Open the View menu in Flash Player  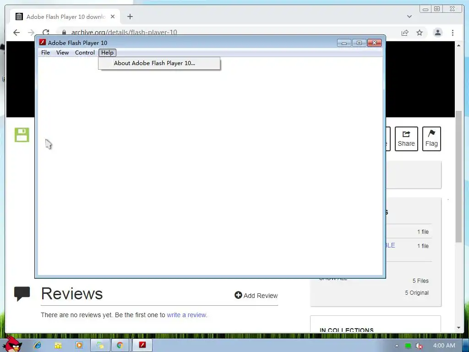tap(62, 53)
